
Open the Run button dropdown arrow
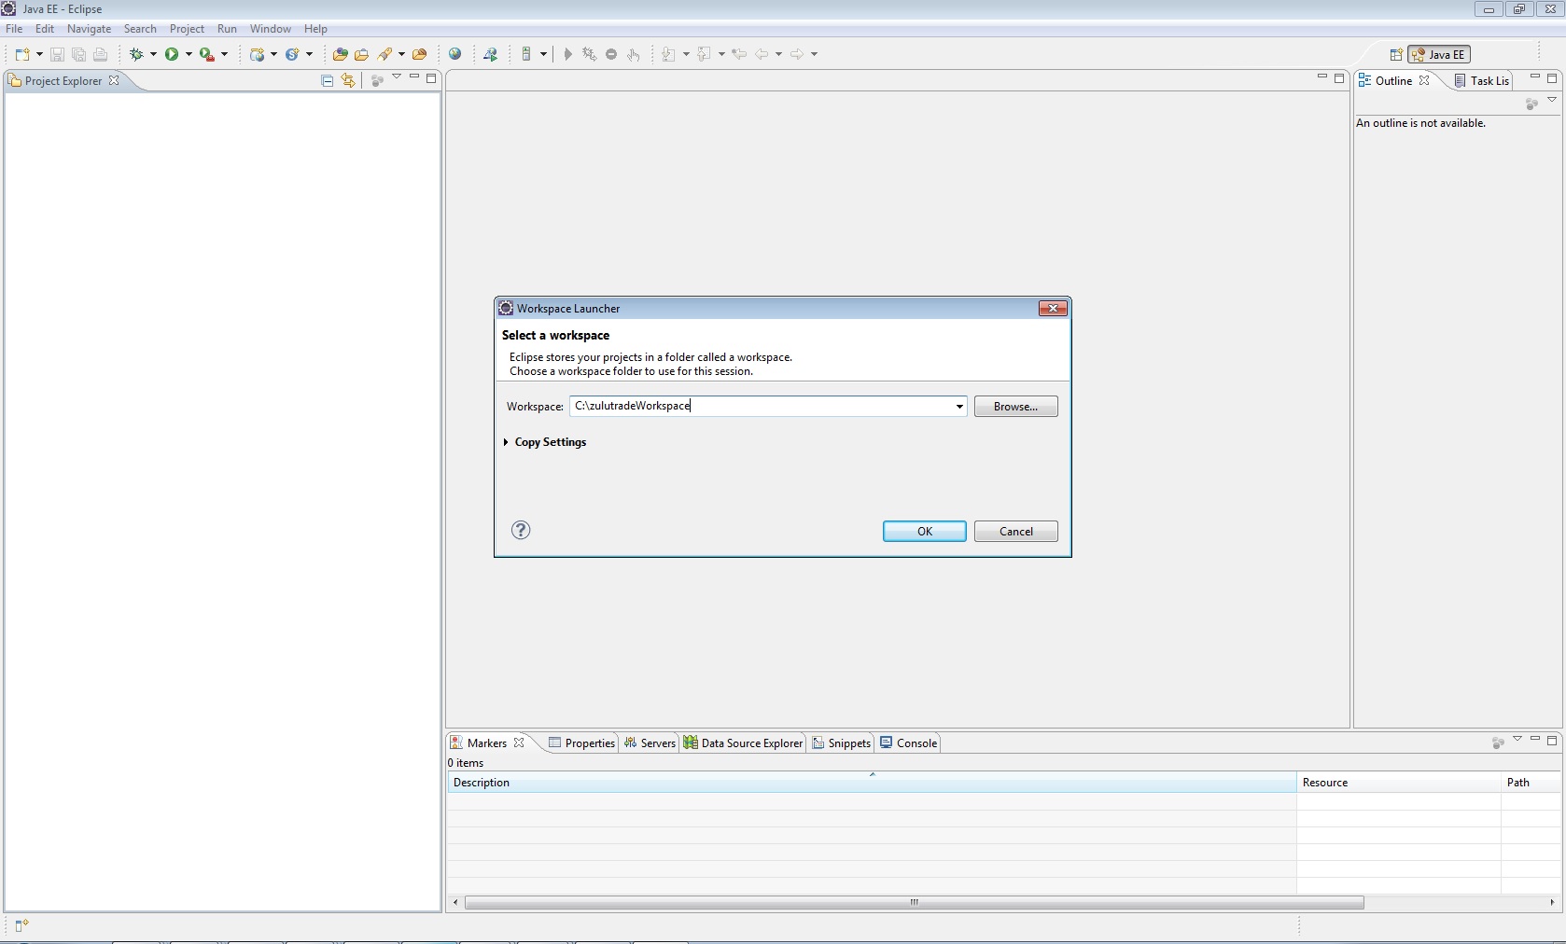tap(189, 54)
